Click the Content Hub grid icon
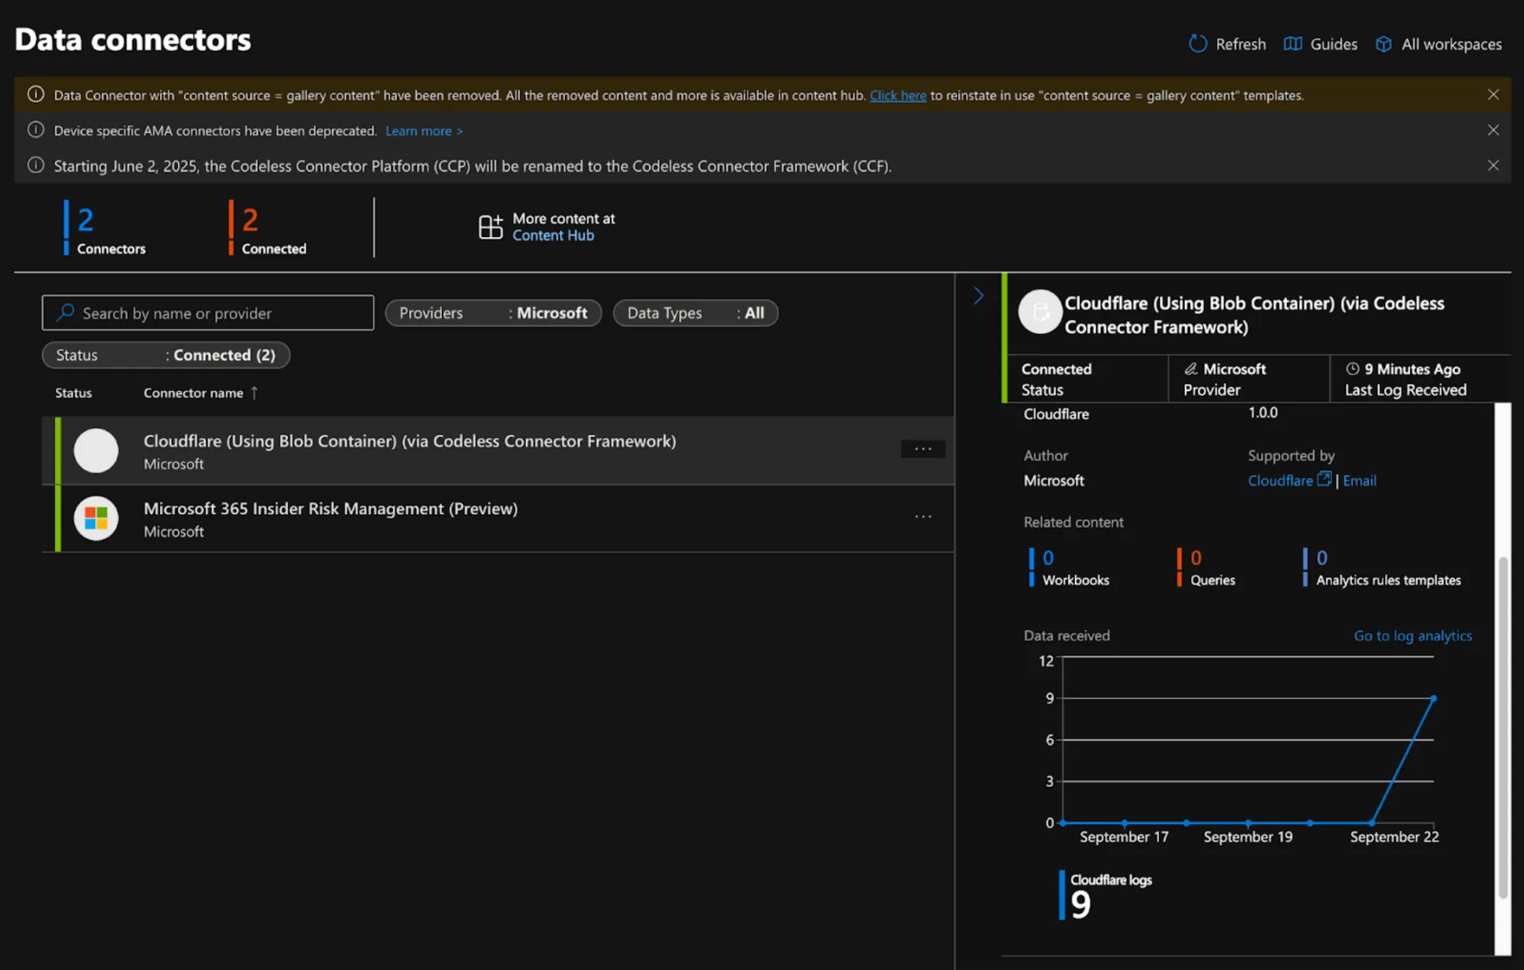 pos(490,227)
